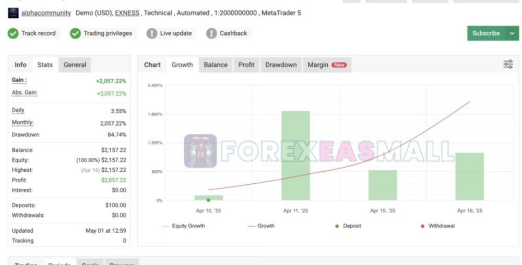
Task: Toggle Equity Growth legend series
Action: (x=183, y=226)
